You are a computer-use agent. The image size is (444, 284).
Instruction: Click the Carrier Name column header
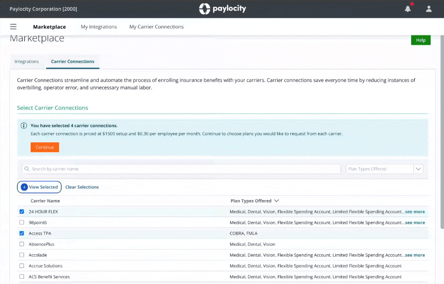tap(45, 201)
